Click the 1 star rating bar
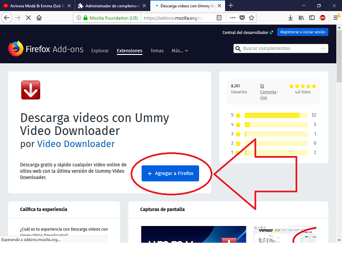Viewport: 342px width, 256px height. click(x=276, y=153)
